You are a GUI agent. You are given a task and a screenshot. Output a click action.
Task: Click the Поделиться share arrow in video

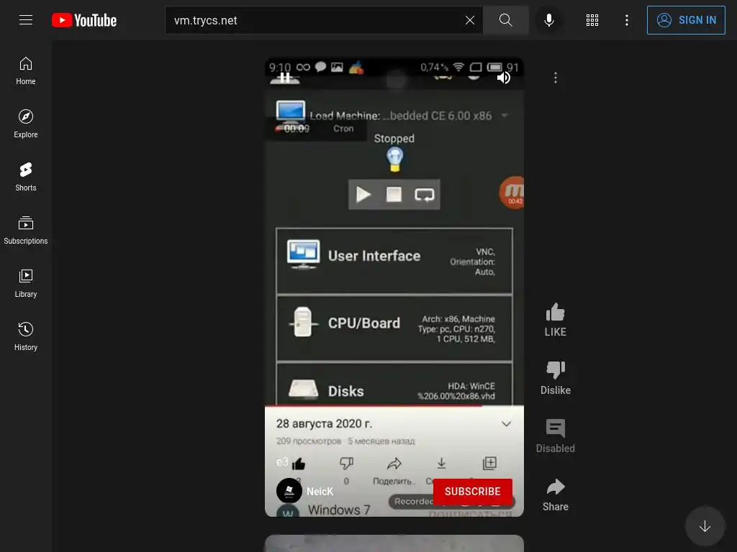click(394, 464)
